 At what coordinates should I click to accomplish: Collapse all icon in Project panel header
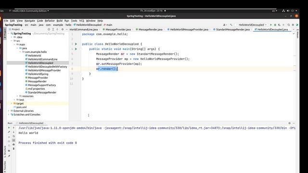(57, 29)
